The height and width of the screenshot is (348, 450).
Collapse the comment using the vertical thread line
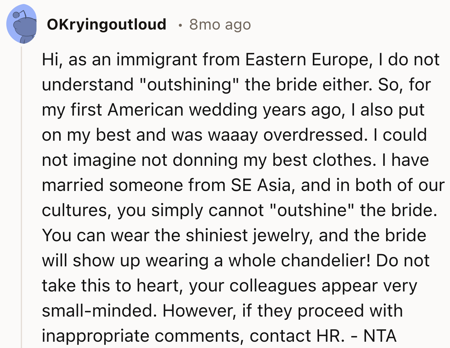click(22, 197)
